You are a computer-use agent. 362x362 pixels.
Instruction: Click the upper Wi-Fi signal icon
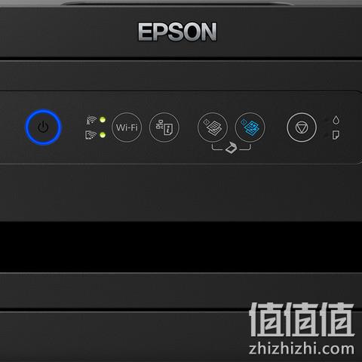[x=91, y=120]
